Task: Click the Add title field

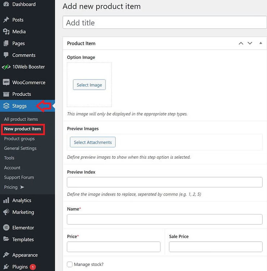Action: tap(165, 22)
